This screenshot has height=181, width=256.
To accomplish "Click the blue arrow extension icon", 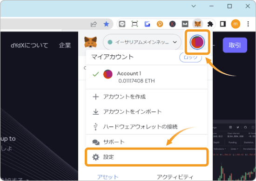I will pos(147,24).
